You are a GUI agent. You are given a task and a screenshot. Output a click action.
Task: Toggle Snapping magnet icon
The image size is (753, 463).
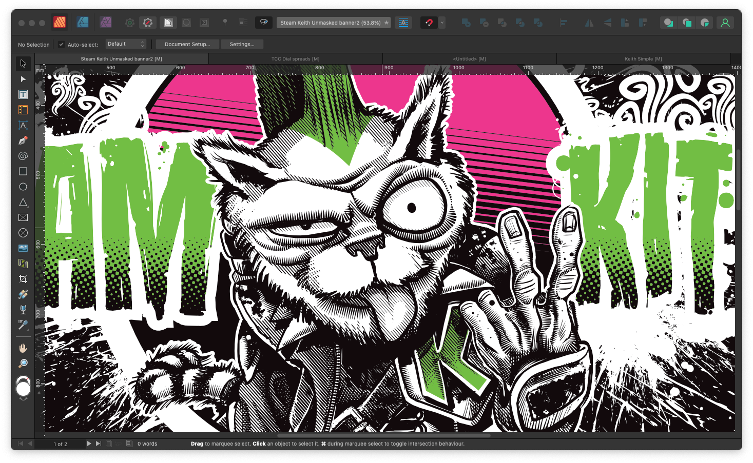[x=429, y=23]
